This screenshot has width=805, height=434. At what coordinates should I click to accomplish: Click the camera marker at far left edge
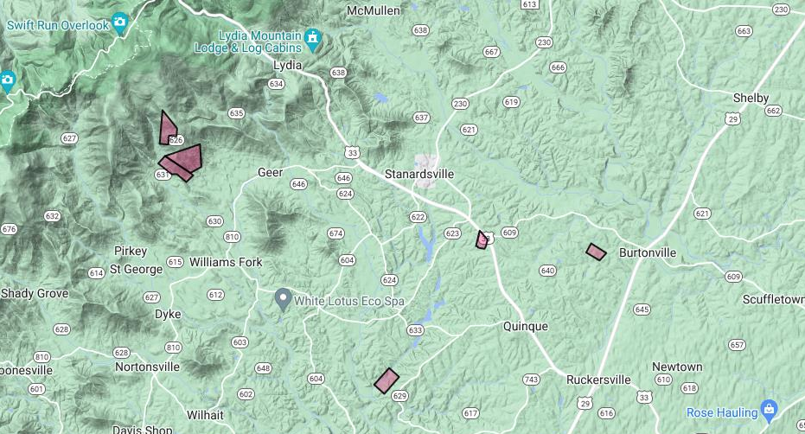tap(7, 81)
